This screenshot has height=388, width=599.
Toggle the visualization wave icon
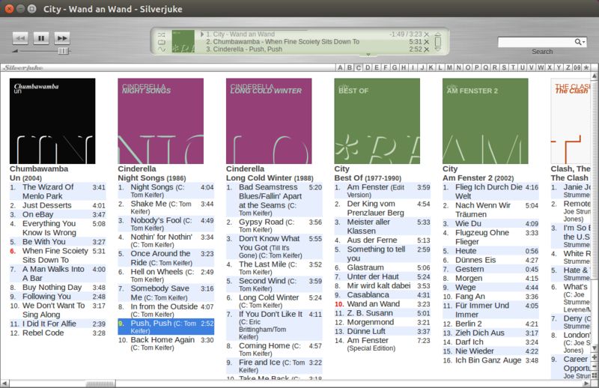coord(162,49)
